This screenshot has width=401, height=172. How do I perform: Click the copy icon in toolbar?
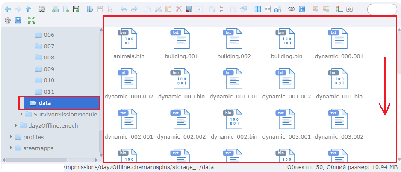[148, 9]
